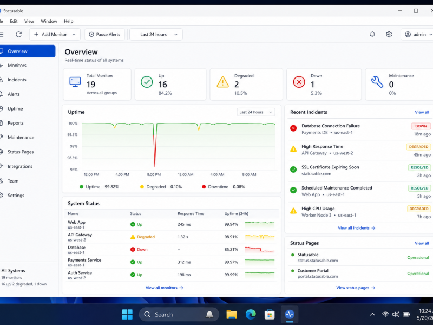Click the Search box in taskbar
The width and height of the screenshot is (433, 325).
179,315
